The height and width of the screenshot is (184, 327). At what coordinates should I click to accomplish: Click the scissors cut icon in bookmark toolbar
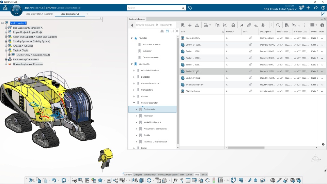tap(224, 25)
